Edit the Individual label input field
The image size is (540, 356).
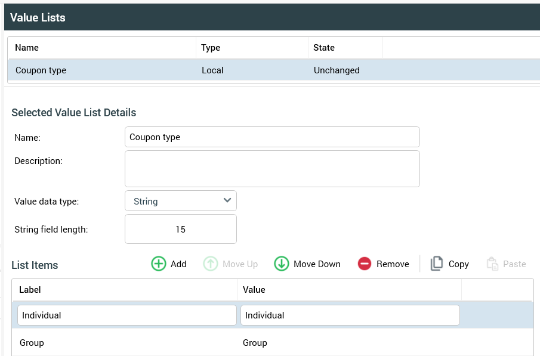(127, 315)
